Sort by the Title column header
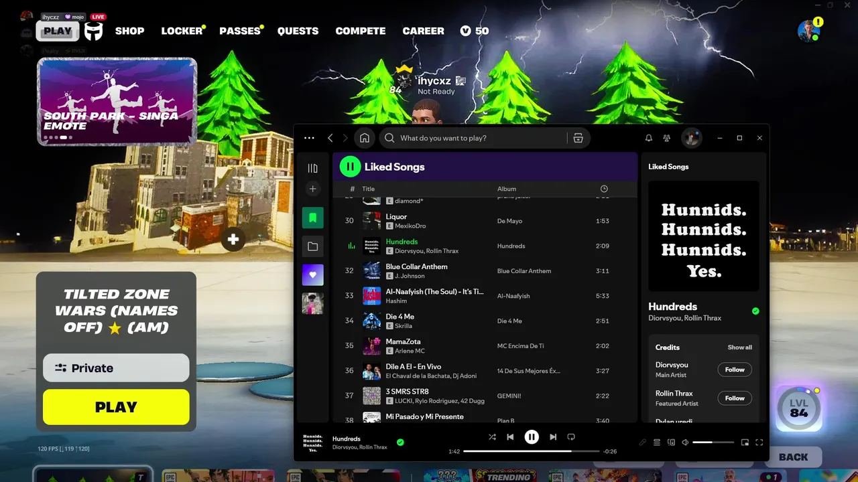The height and width of the screenshot is (482, 858). [368, 189]
